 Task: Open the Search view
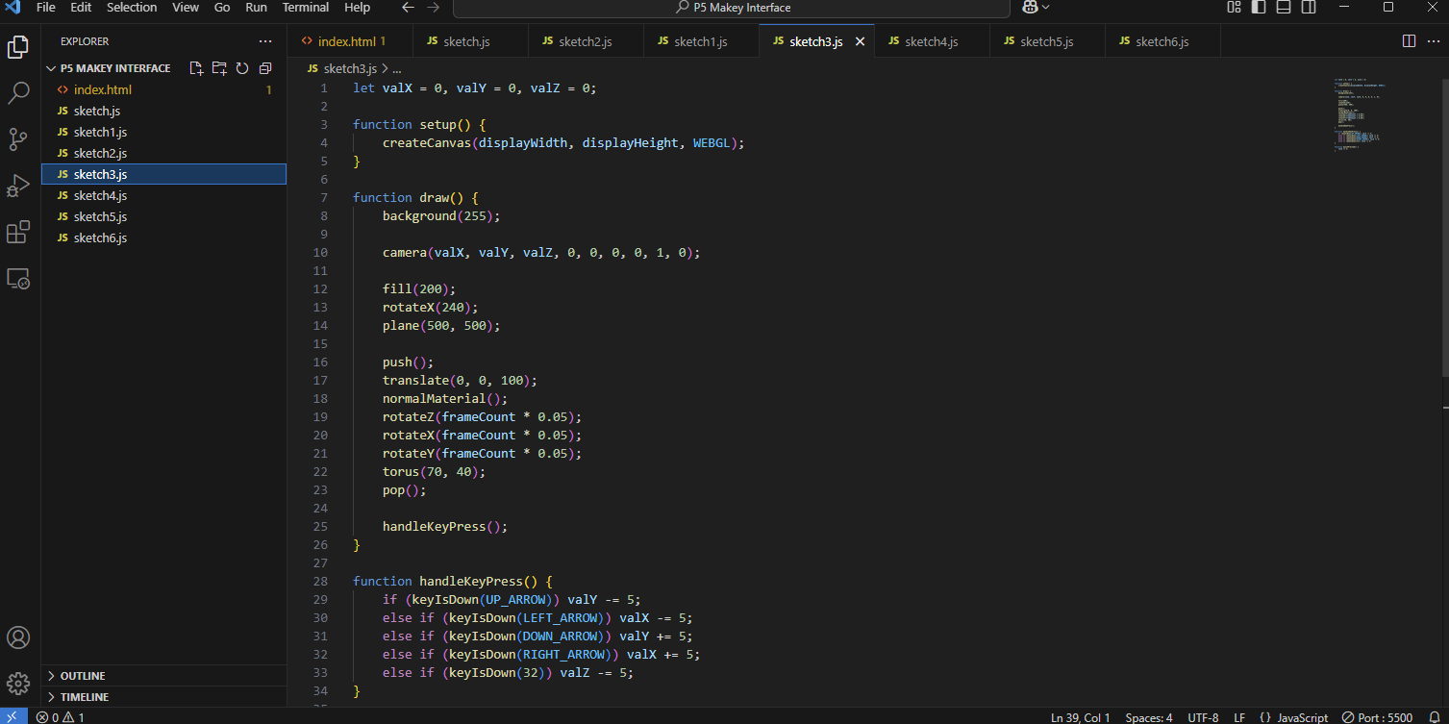18,92
